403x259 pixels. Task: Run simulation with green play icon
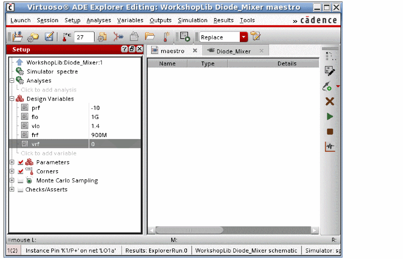(330, 117)
